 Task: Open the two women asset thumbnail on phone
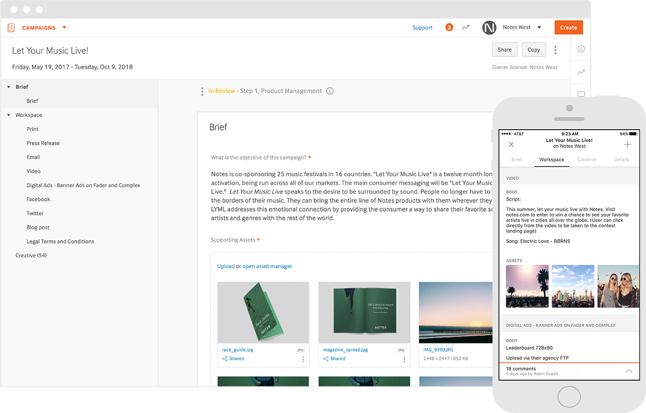pos(618,286)
